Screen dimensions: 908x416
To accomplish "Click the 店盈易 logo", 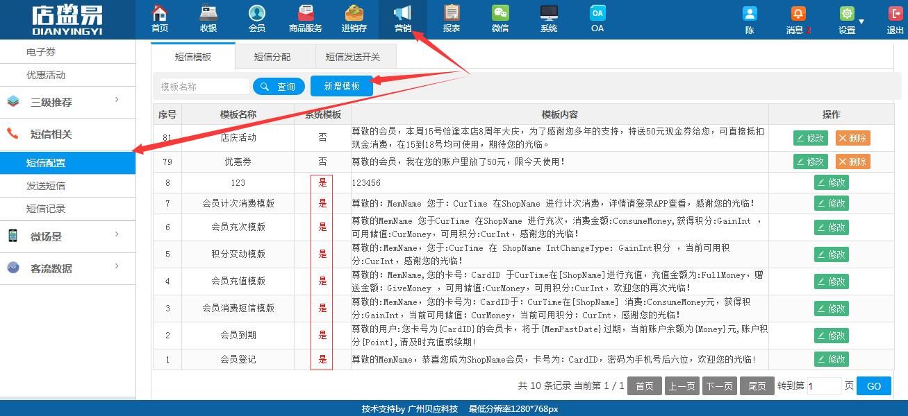I will point(67,19).
